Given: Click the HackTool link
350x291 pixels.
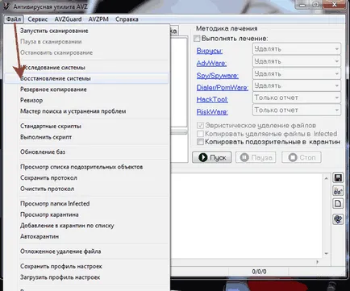Looking at the screenshot, I should pyautogui.click(x=212, y=100).
